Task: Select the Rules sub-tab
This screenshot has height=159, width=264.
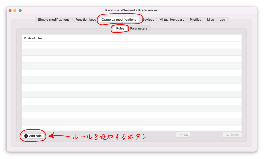Action: [x=120, y=28]
